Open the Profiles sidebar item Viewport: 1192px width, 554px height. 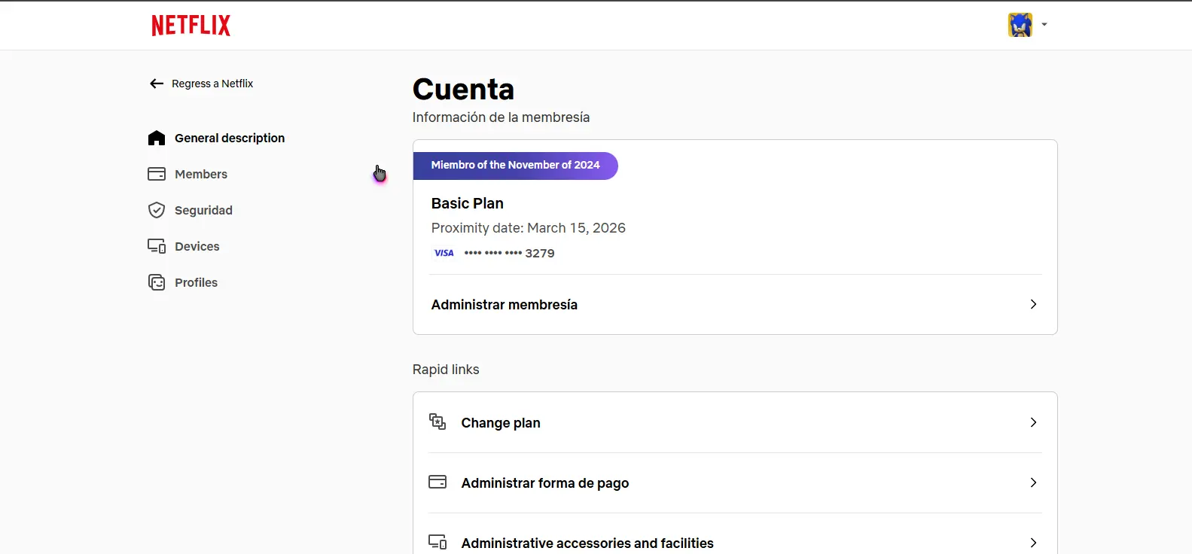(x=183, y=282)
